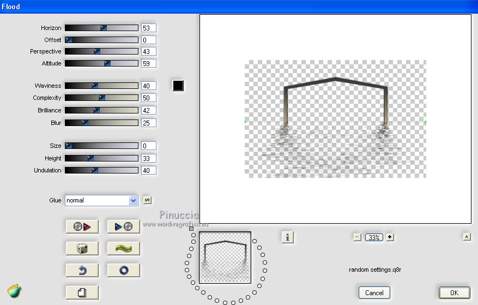Click the Horizon slider

[x=101, y=28]
